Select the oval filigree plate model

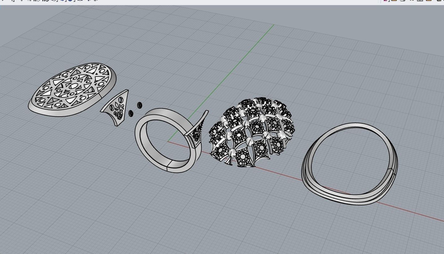(x=72, y=89)
